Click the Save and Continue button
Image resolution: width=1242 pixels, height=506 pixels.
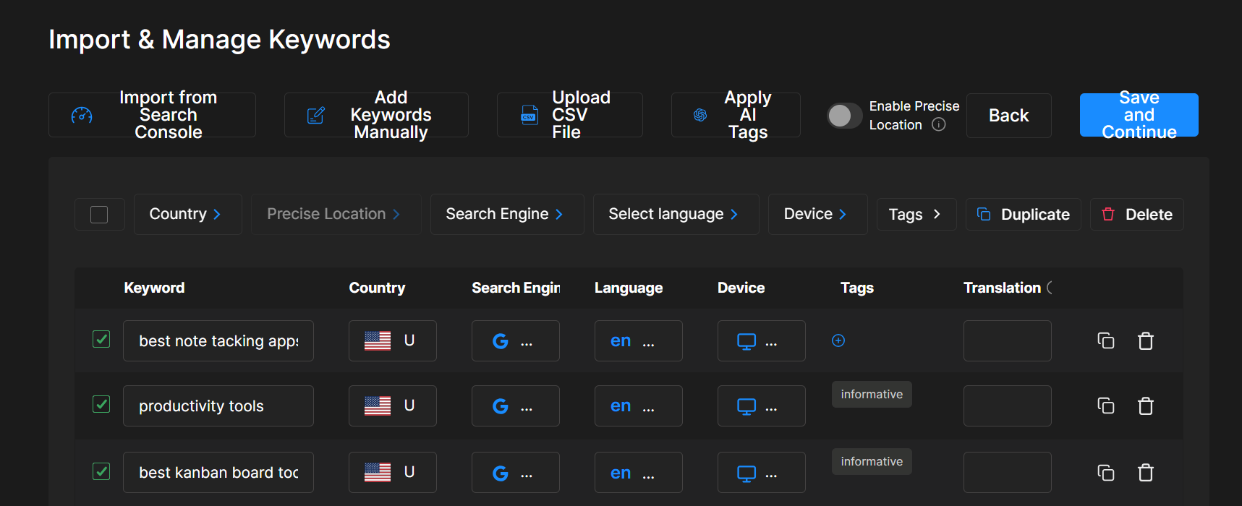click(x=1139, y=115)
